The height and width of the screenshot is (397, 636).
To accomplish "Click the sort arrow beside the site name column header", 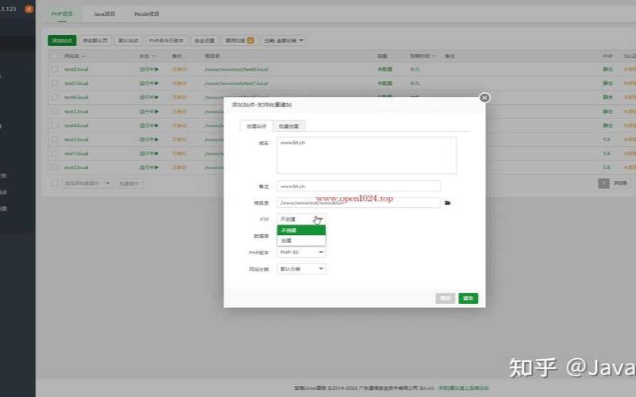I will tap(83, 56).
